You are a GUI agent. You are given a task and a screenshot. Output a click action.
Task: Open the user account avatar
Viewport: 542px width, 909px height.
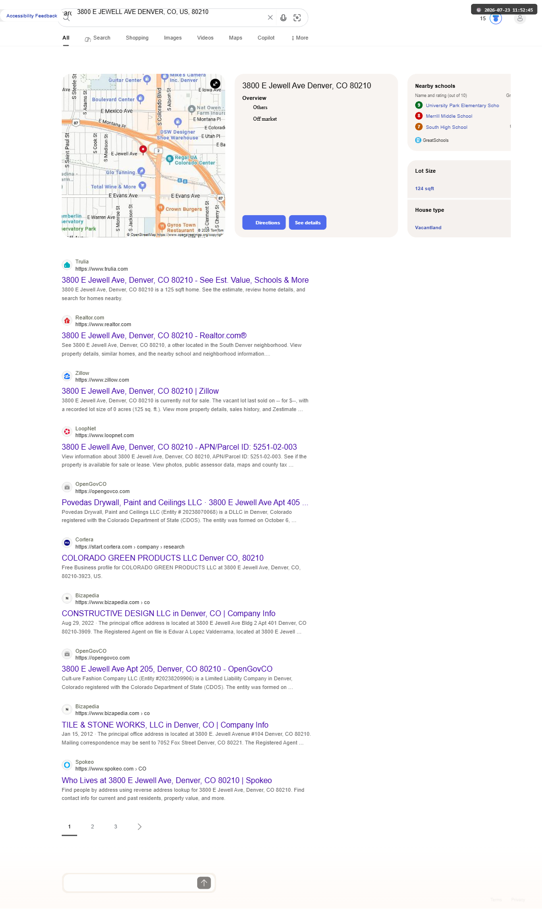click(520, 18)
